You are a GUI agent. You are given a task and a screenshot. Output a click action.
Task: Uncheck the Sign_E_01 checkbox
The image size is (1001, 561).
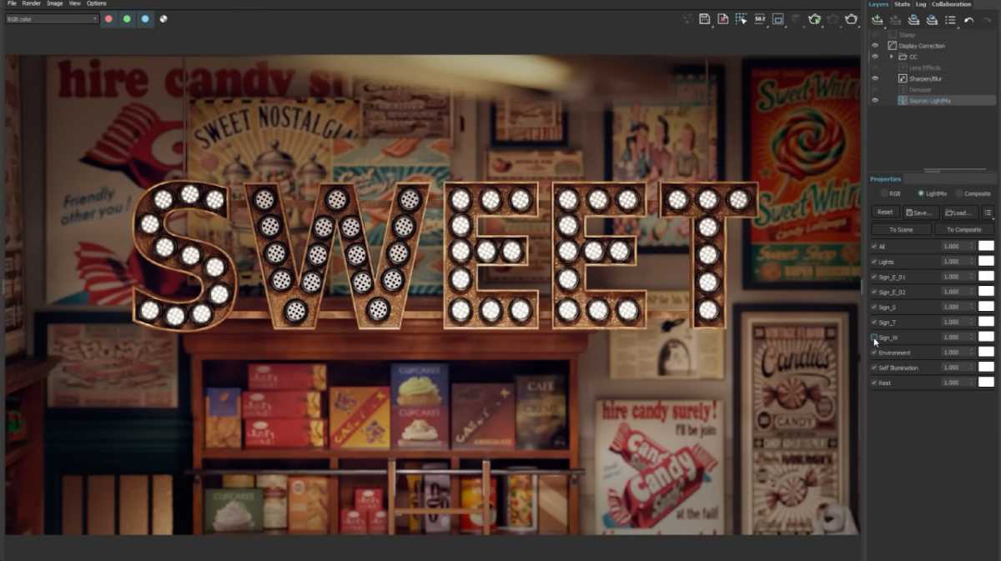pyautogui.click(x=873, y=277)
